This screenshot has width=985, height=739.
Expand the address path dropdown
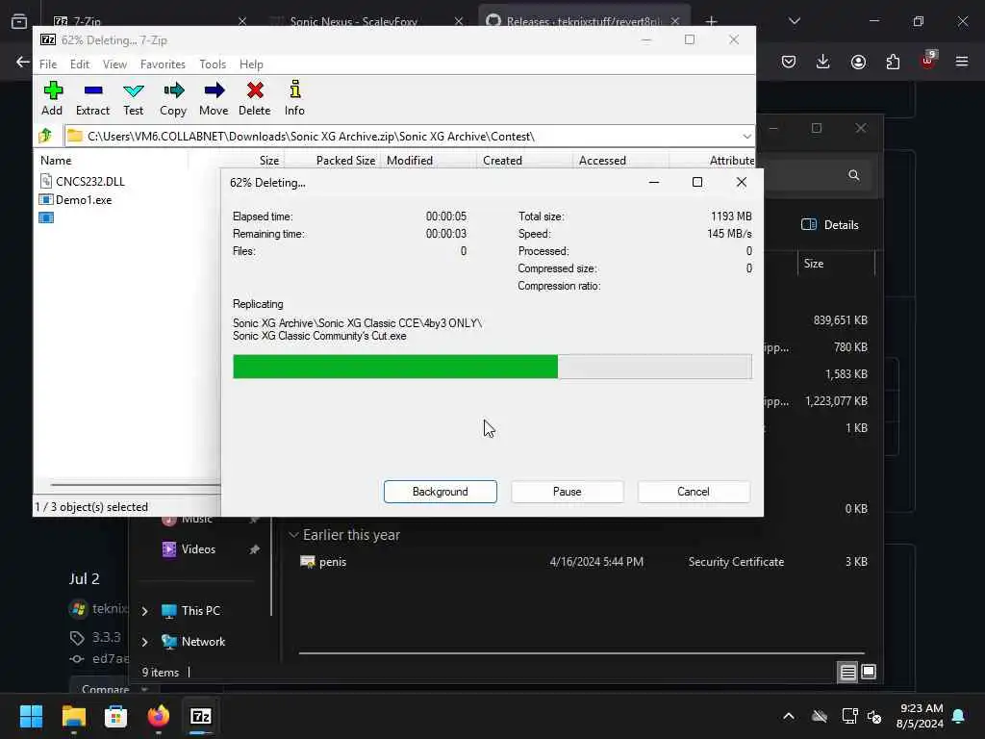click(746, 137)
